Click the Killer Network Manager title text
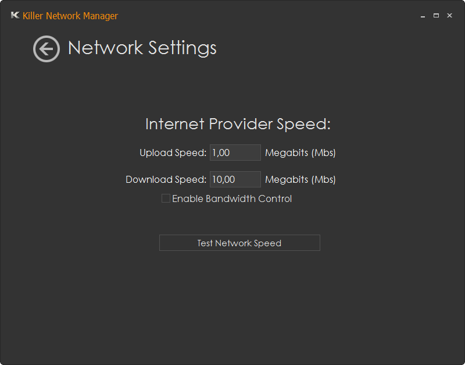 (70, 16)
